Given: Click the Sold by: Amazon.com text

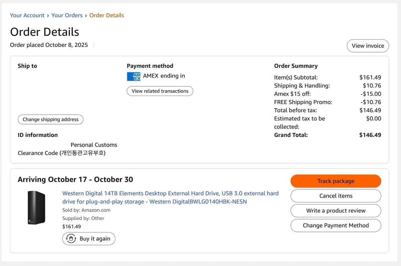Looking at the screenshot, I should (x=86, y=210).
